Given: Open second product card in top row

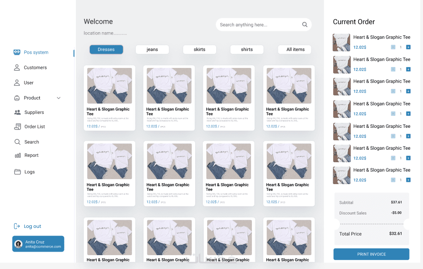Looking at the screenshot, I should click(169, 98).
